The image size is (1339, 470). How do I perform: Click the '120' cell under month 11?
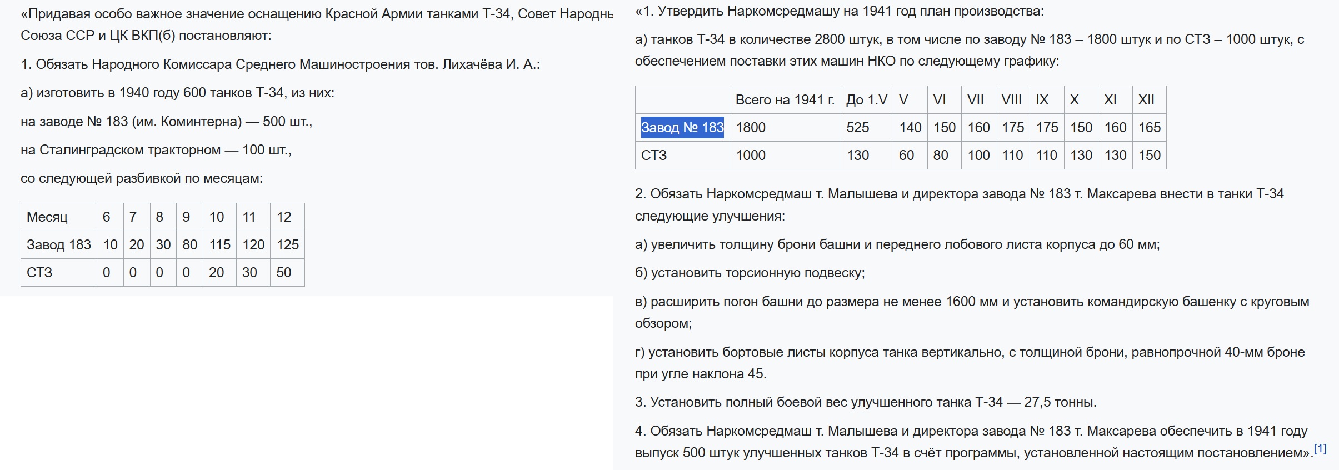pyautogui.click(x=253, y=244)
